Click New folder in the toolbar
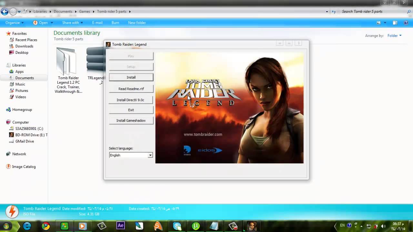Image resolution: width=413 pixels, height=232 pixels. coord(137,23)
